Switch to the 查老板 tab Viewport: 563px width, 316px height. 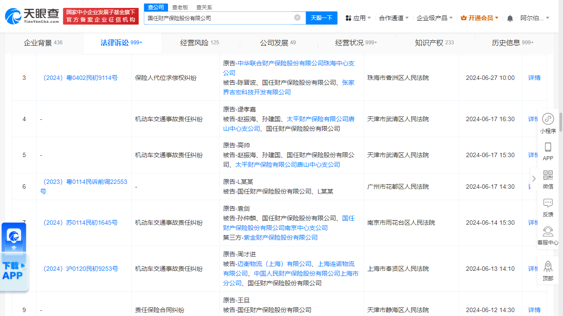(180, 7)
